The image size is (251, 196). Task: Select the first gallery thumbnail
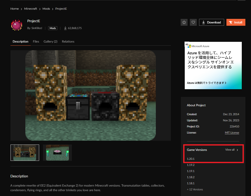pyautogui.click(x=25, y=153)
